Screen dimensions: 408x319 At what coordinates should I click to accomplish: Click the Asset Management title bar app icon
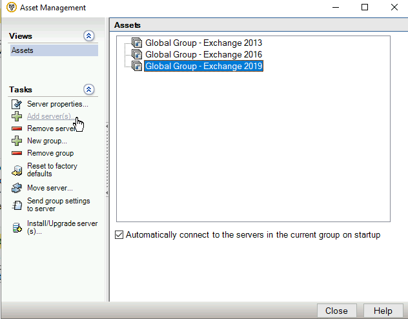(12, 7)
